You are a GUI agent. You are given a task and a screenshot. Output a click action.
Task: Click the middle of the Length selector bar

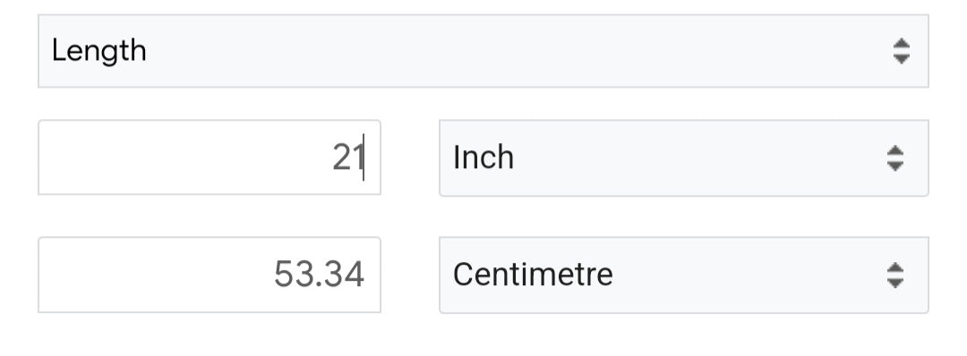point(483,51)
